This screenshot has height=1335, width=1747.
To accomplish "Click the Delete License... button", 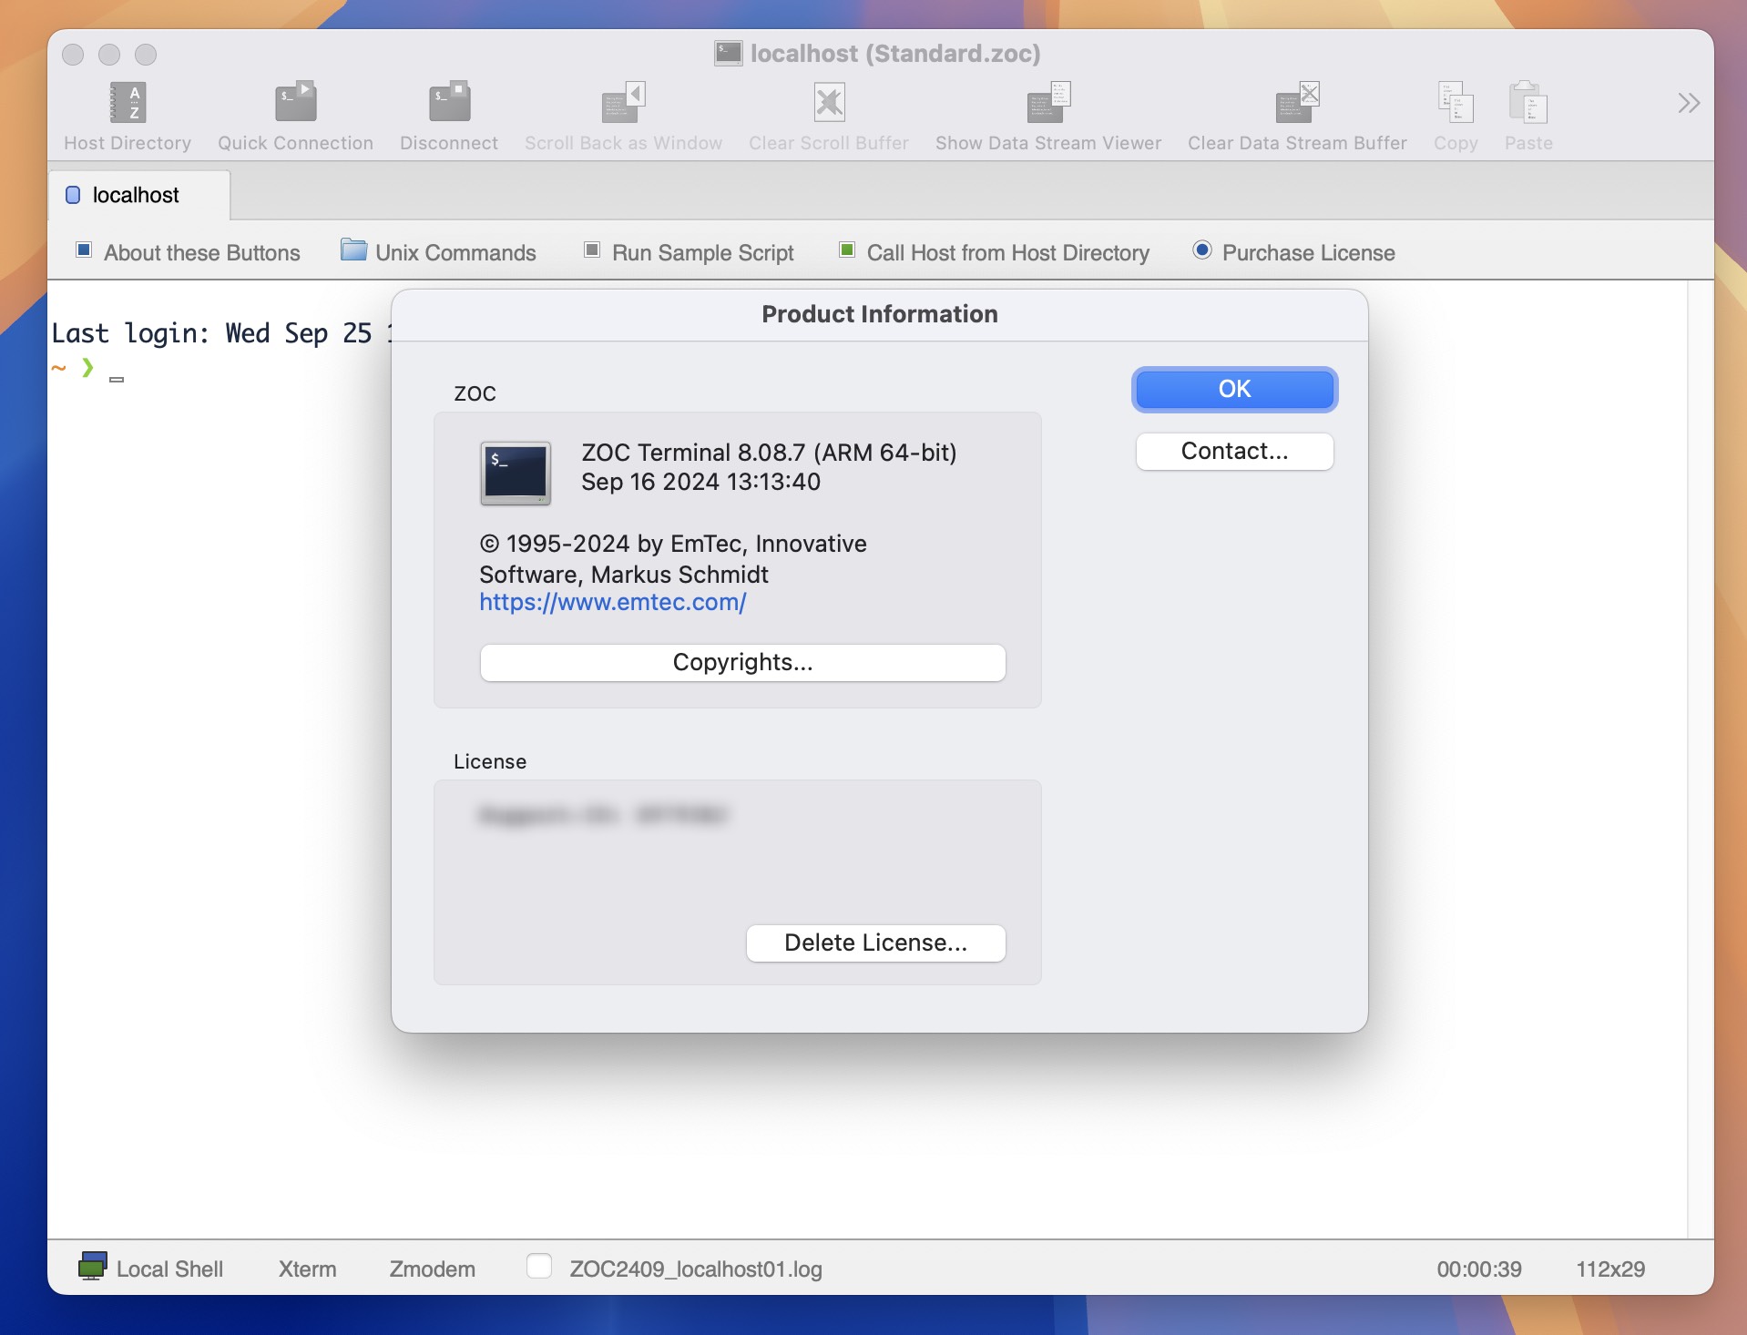I will 875,943.
